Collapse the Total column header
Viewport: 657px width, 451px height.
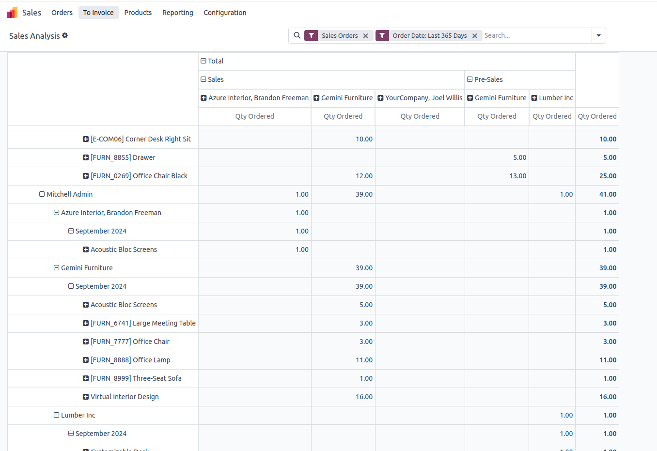pyautogui.click(x=212, y=61)
